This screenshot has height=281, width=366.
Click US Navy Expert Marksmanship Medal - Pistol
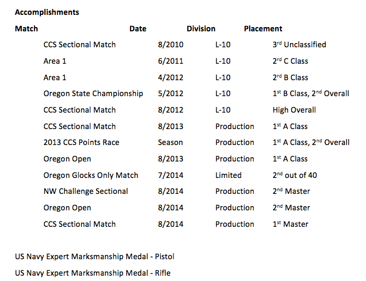coord(94,257)
